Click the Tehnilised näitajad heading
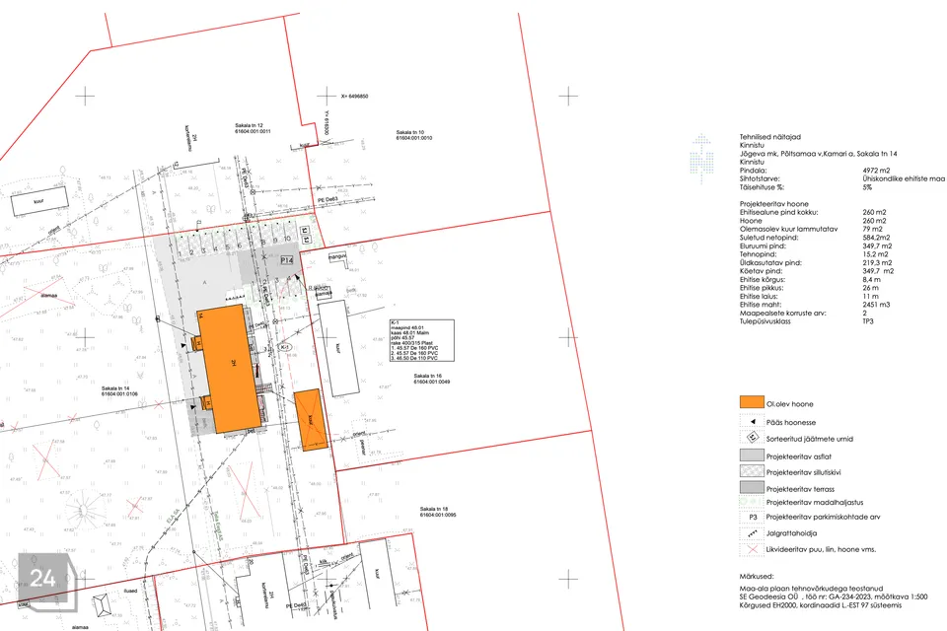Viewport: 947px width, 631px height. pyautogui.click(x=772, y=136)
